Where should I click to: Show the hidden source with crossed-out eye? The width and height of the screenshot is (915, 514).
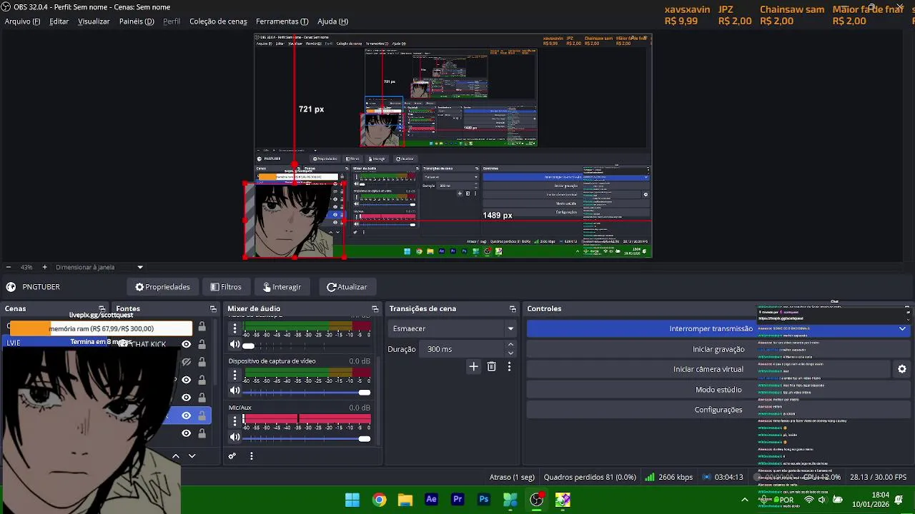(x=186, y=362)
